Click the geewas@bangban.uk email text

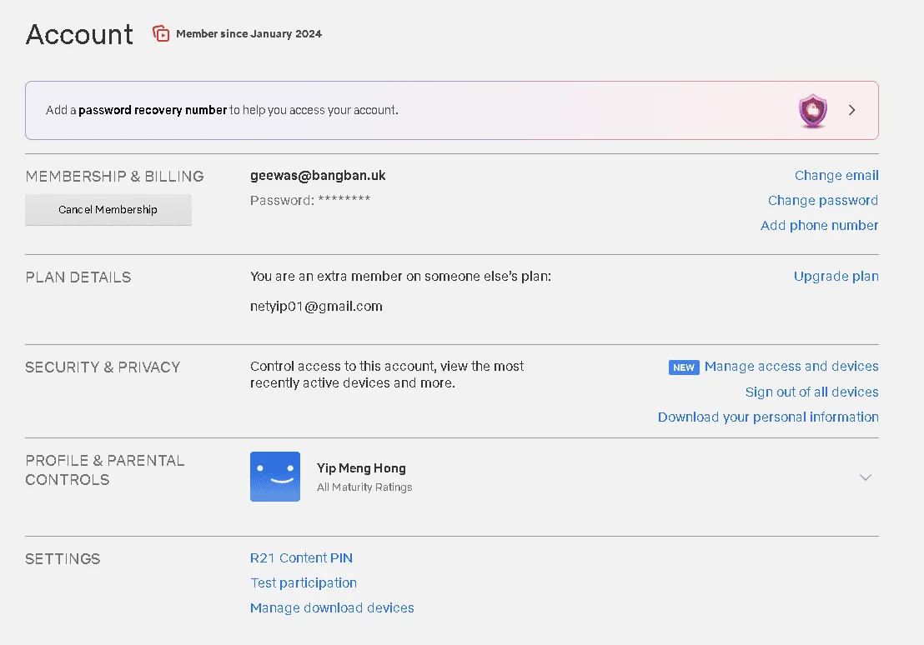[318, 176]
